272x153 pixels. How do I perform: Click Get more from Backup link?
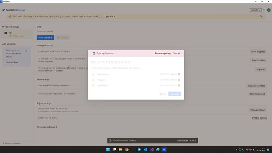(12, 143)
